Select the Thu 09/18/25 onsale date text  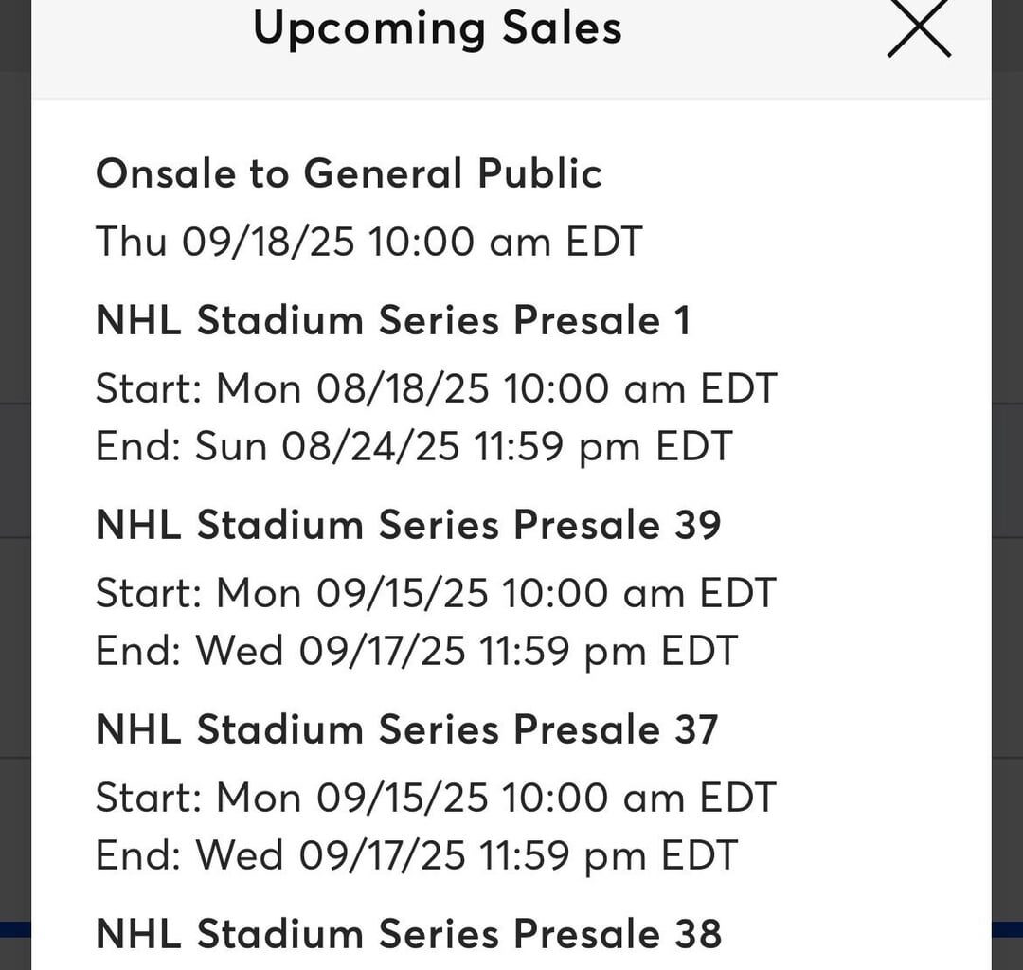tap(368, 242)
